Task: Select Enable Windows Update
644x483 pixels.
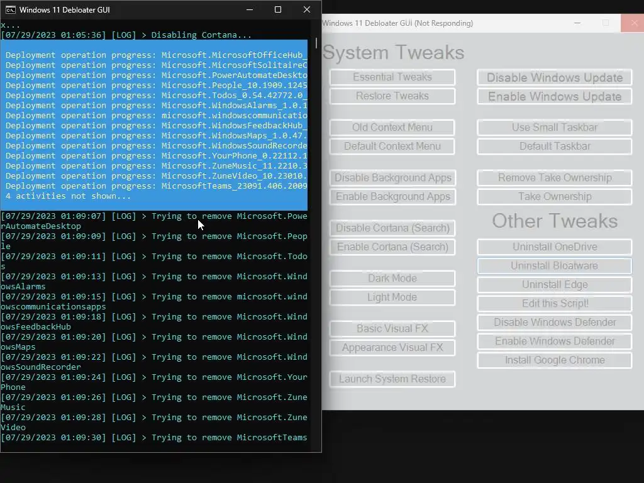Action: click(555, 96)
